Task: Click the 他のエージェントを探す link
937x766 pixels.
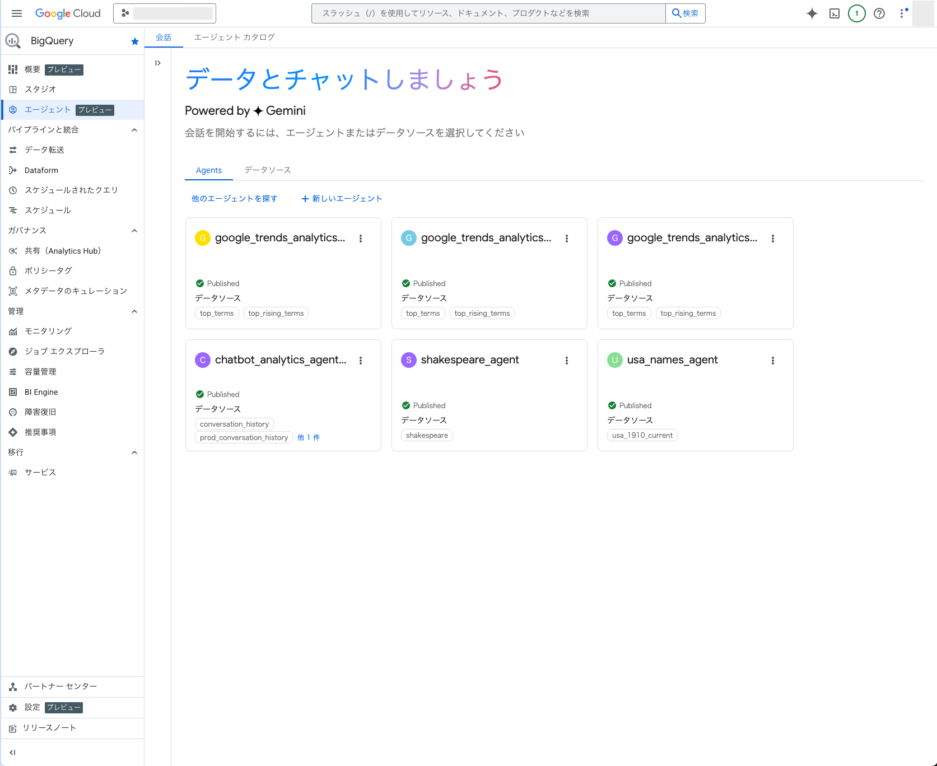Action: point(234,199)
